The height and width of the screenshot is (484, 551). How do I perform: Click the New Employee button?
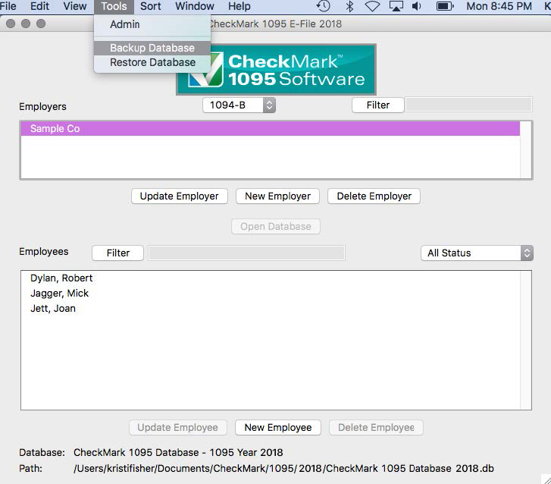coord(278,428)
